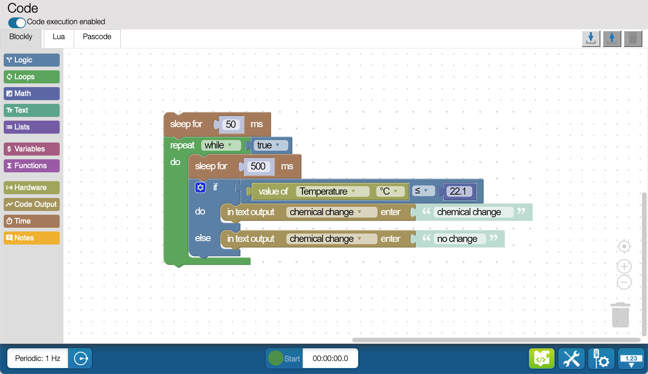Open chemical change dropdown in the else row
Screen dimensions: 648x374
click(x=331, y=239)
